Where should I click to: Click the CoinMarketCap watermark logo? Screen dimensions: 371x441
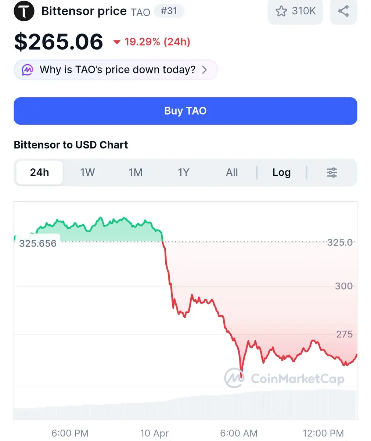coord(234,378)
